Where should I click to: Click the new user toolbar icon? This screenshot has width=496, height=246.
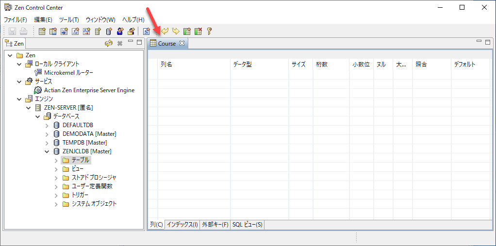pyautogui.click(x=120, y=32)
